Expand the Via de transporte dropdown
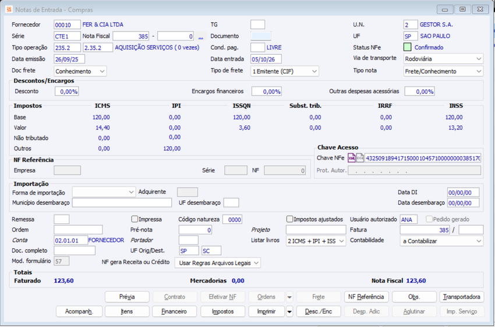The image size is (495, 327). (x=443, y=59)
